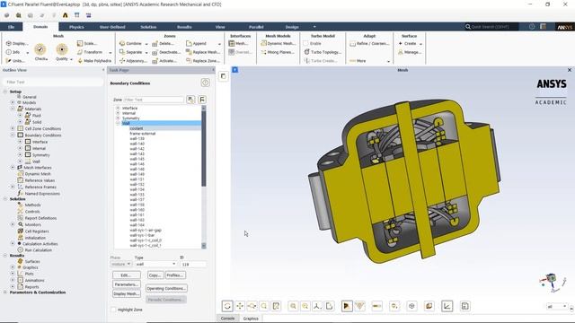Select Run Calculation in Outline View
The width and height of the screenshot is (575, 323).
38,250
